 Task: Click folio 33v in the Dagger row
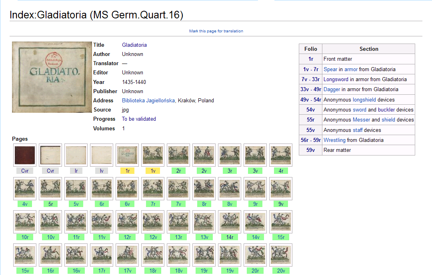304,89
